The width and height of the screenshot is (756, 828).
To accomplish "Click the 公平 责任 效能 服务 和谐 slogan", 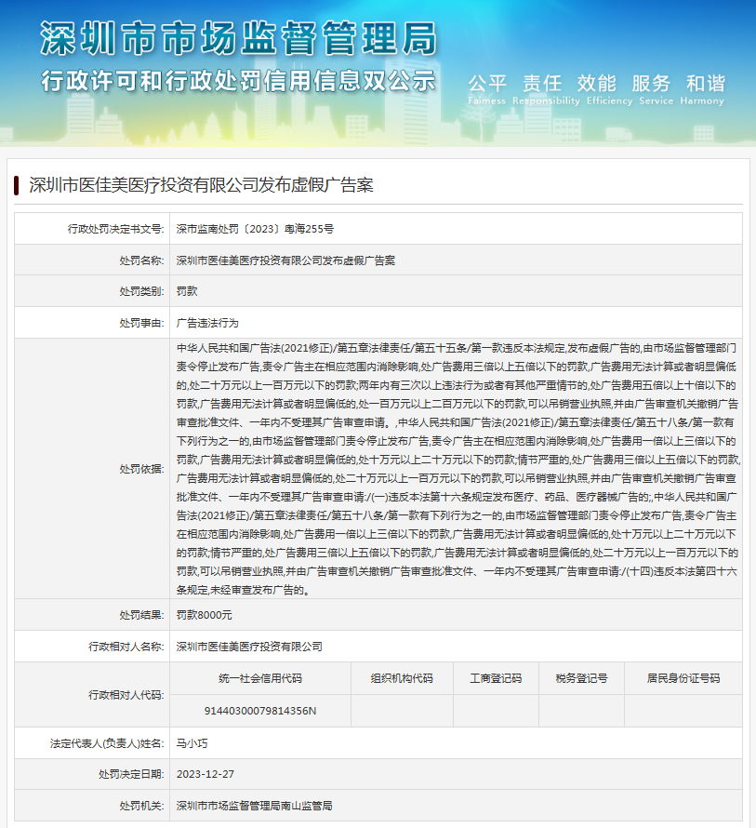I will 596,83.
